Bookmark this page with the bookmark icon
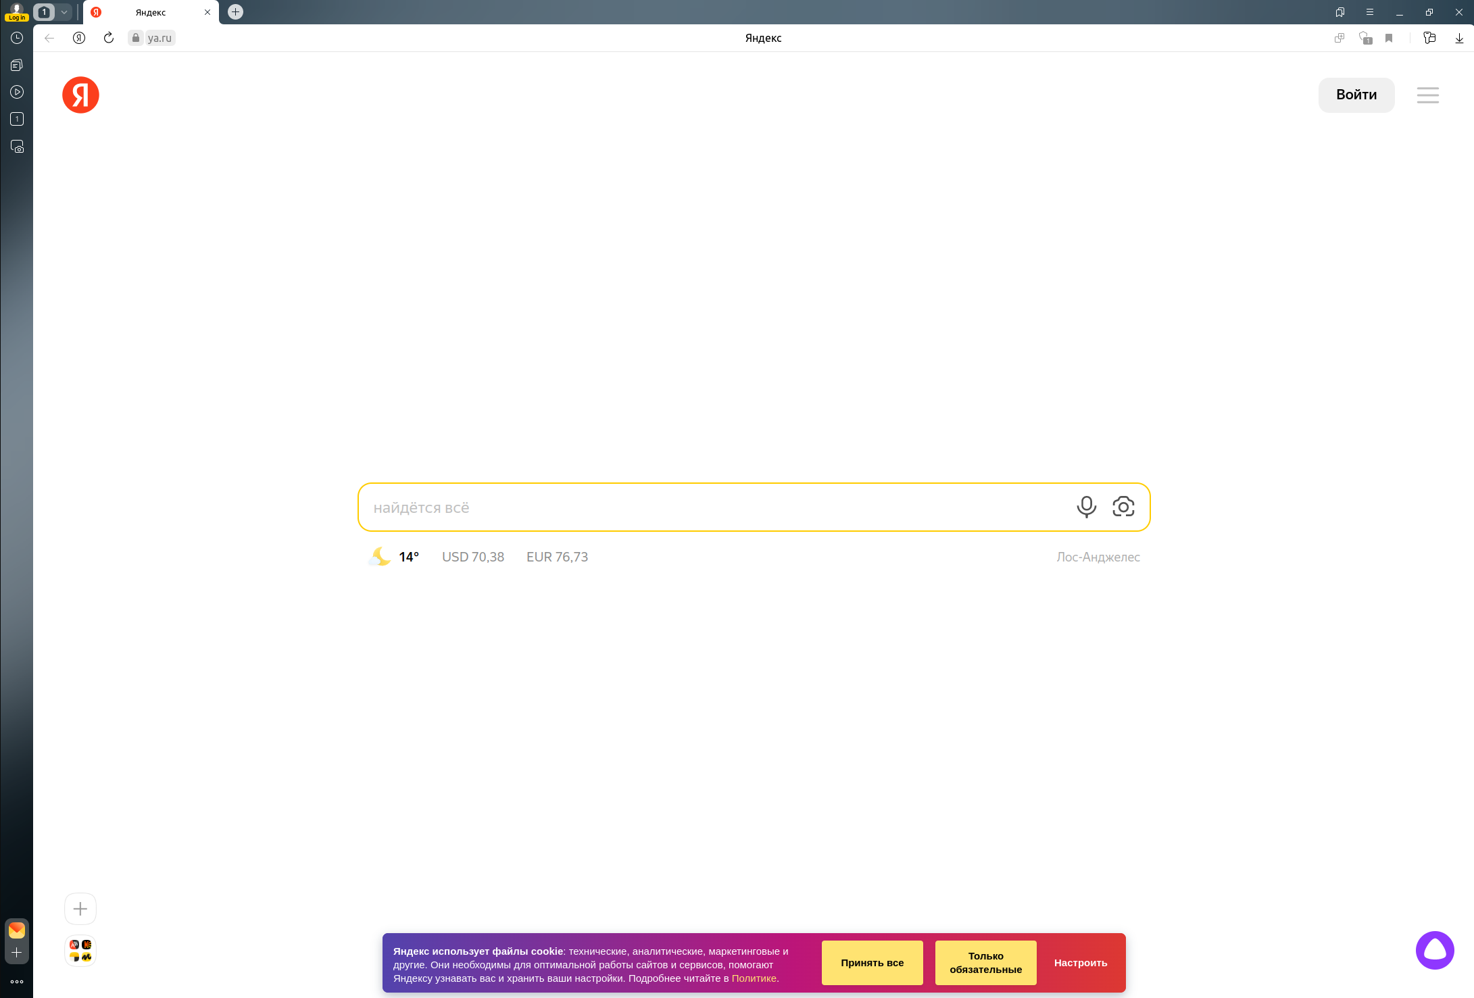 1389,39
